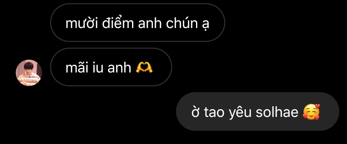Click the word "yêu" in sent message
The height and width of the screenshot is (144, 347).
point(240,112)
